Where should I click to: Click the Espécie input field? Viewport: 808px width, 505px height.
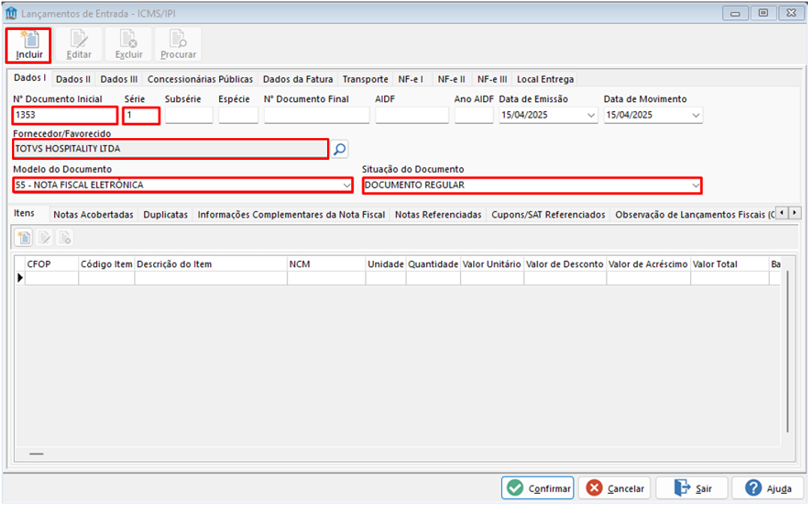[x=238, y=116]
